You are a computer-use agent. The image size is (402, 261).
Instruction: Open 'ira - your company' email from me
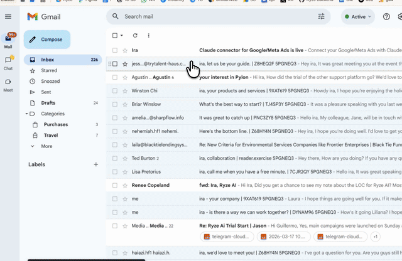pyautogui.click(x=254, y=199)
